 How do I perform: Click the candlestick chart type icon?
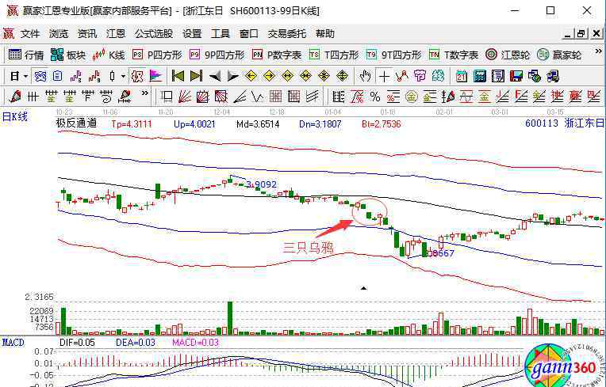[113, 76]
